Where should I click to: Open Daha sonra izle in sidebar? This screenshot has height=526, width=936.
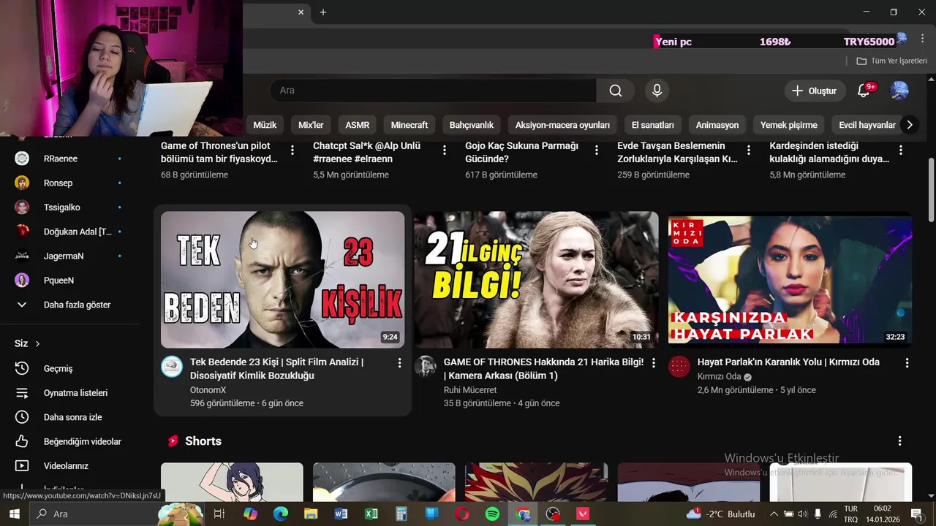pyautogui.click(x=70, y=417)
